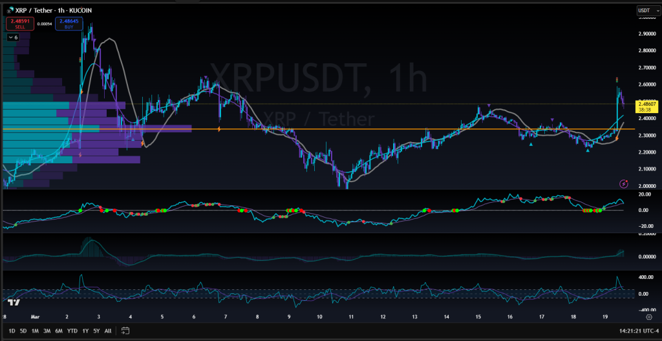Screen dimensions: 662x341
Task: Click the red SELL price button
Action: (19, 24)
